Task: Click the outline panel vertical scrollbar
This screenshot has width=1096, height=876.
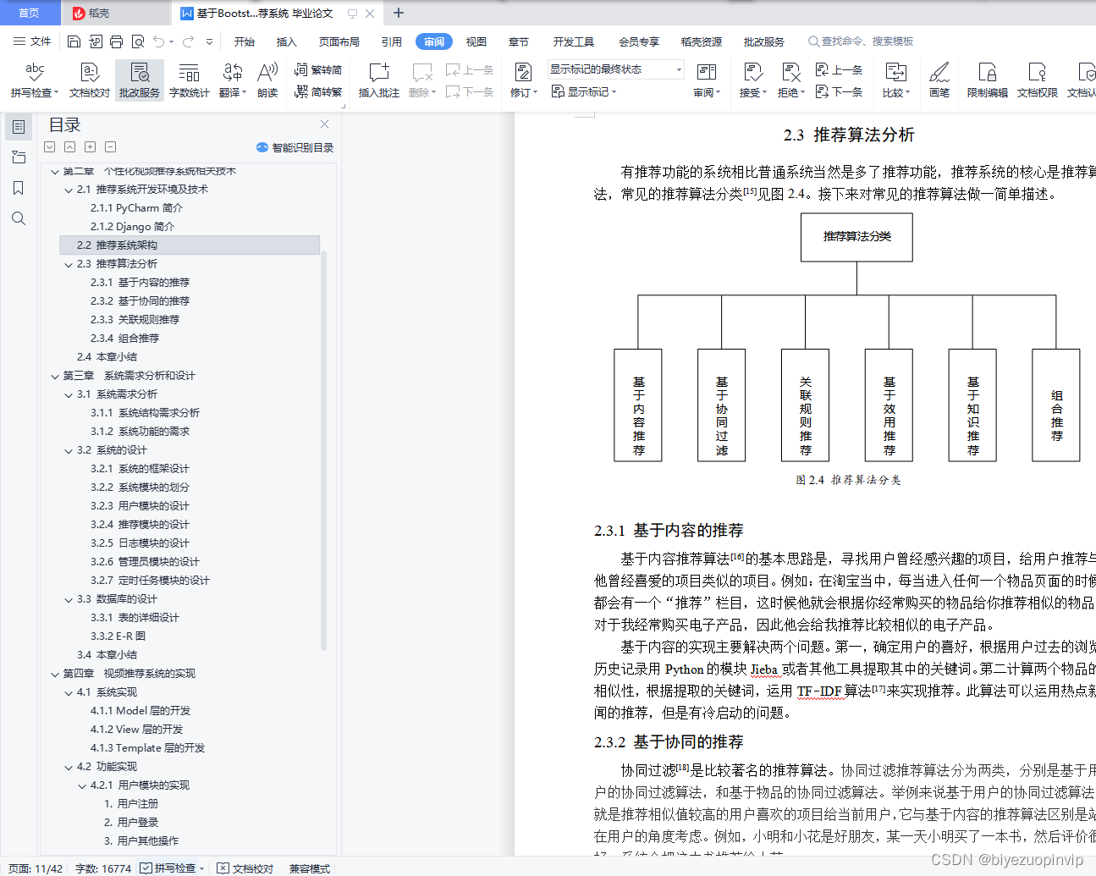Action: [x=323, y=449]
